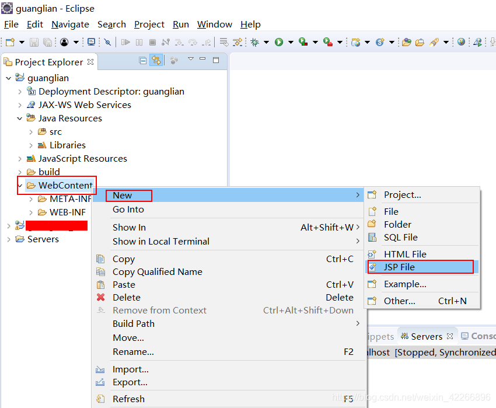Click the Debug bug icon
This screenshot has height=408, width=496.
pyautogui.click(x=254, y=42)
